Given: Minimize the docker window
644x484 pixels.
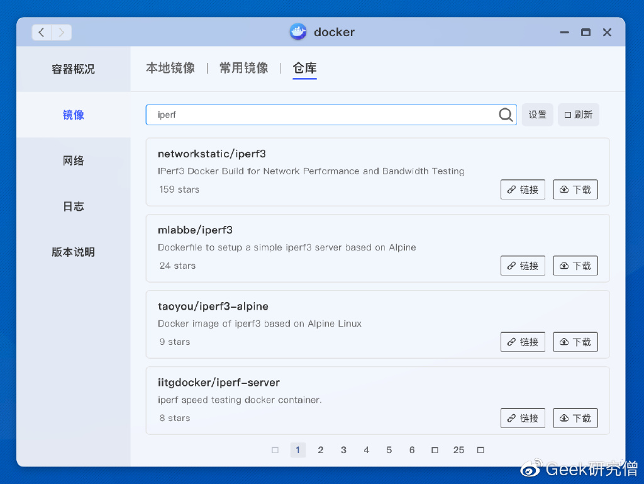Looking at the screenshot, I should point(564,32).
